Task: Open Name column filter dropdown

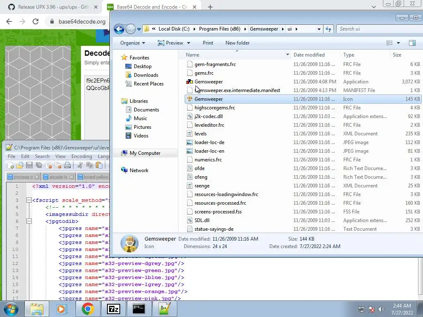Action: pos(288,55)
